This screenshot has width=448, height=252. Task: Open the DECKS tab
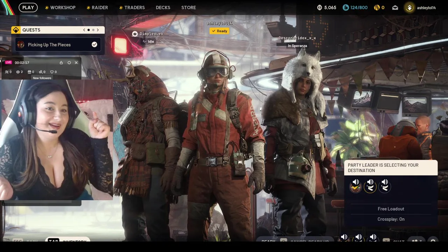click(x=163, y=7)
